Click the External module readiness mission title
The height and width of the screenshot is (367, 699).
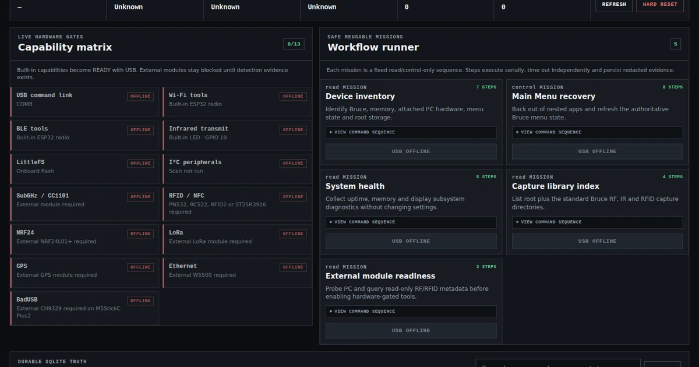point(380,276)
